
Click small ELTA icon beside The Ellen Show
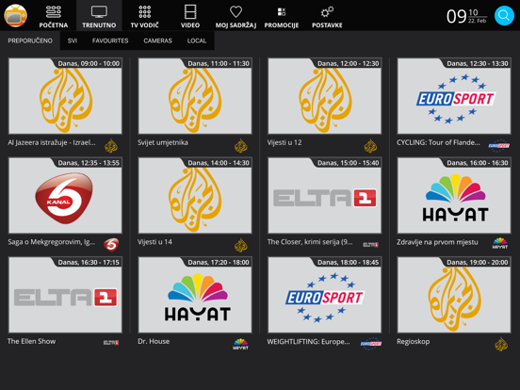tap(111, 343)
